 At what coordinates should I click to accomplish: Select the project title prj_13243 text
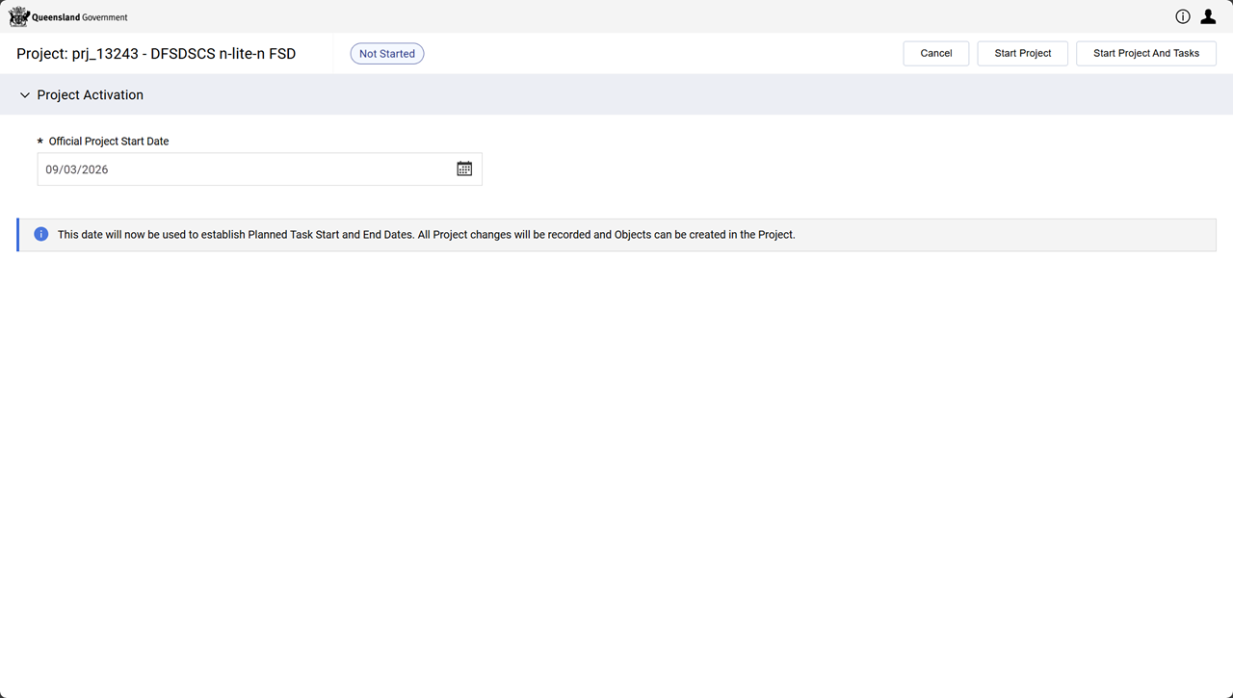tap(104, 54)
